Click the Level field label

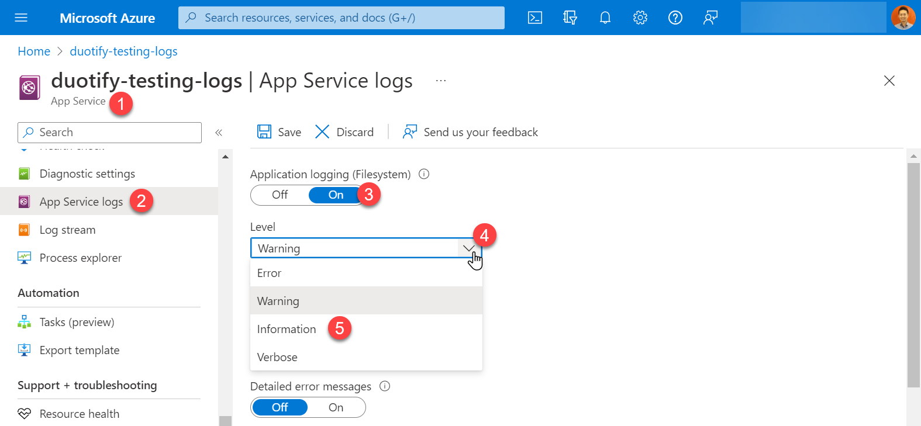coord(263,227)
